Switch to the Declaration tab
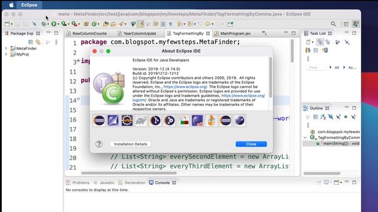The height and width of the screenshot is (212, 378). click(x=132, y=183)
